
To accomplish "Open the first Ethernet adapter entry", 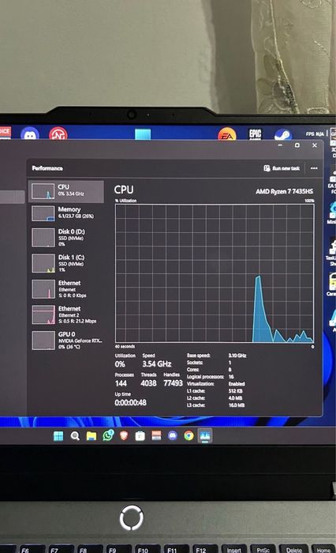I will 66,289.
